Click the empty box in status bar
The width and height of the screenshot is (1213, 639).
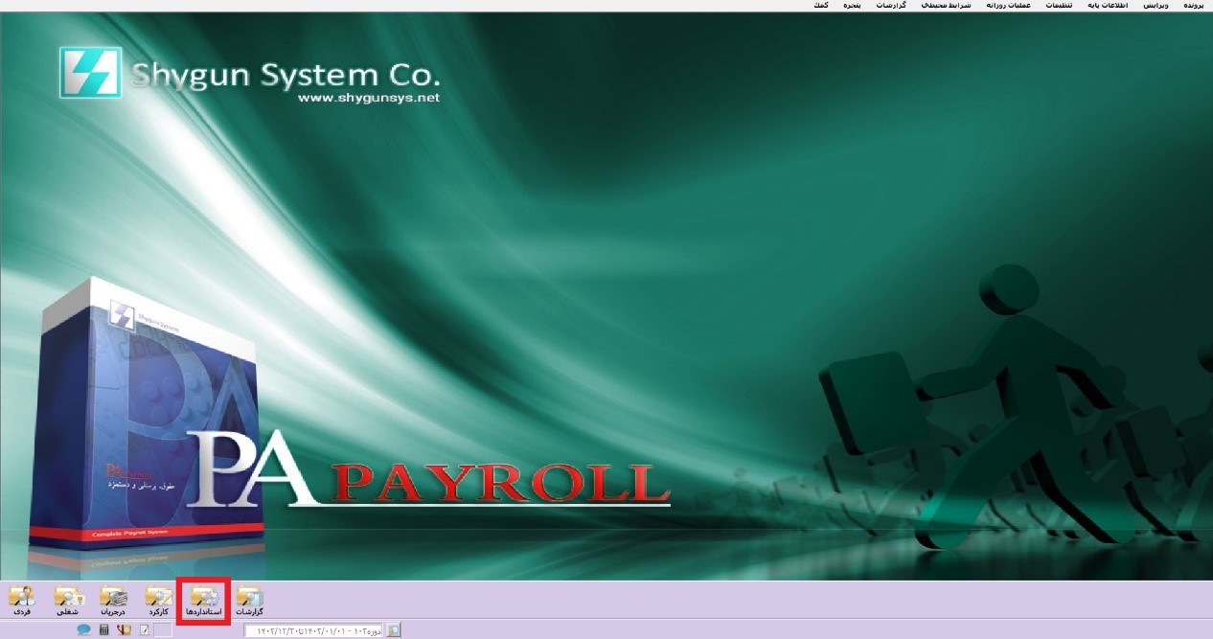coord(164,630)
